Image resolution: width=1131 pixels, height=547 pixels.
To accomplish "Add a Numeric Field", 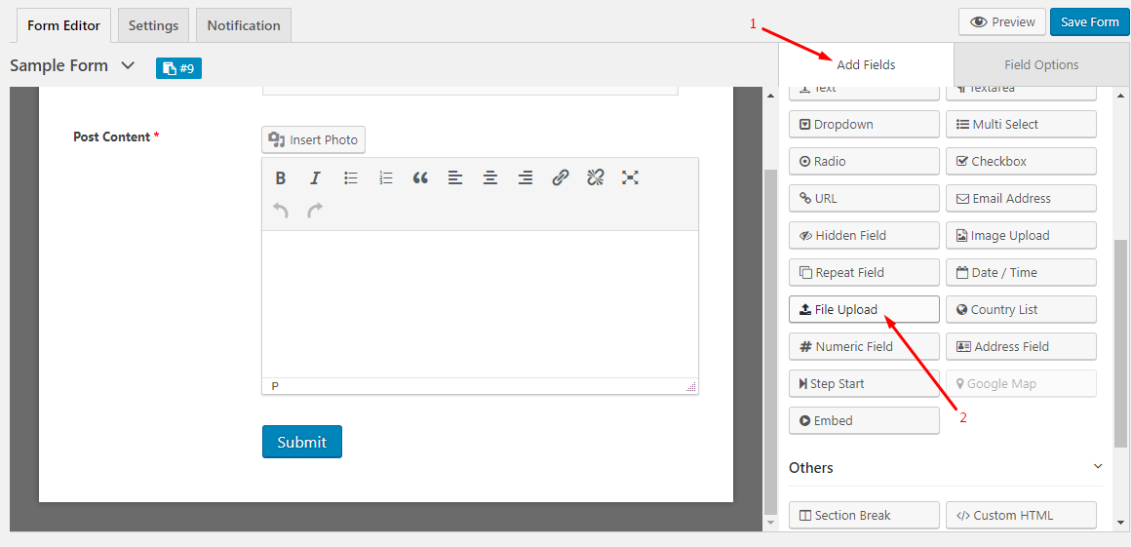I will pyautogui.click(x=864, y=346).
